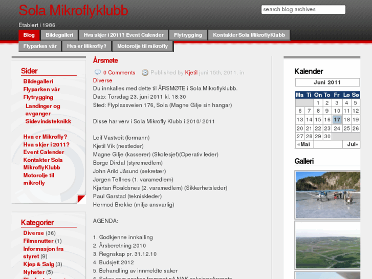
Task: Open the Motorolje til mikrofly tab
Action: pyautogui.click(x=143, y=46)
